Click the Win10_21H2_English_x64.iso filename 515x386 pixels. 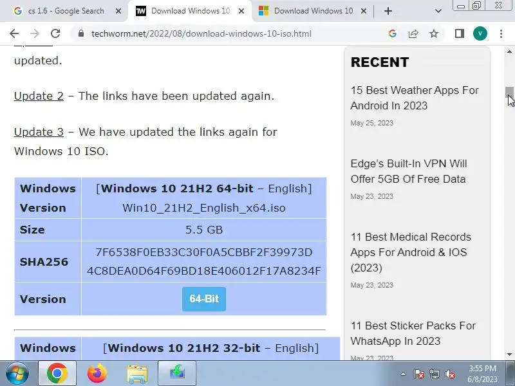204,208
